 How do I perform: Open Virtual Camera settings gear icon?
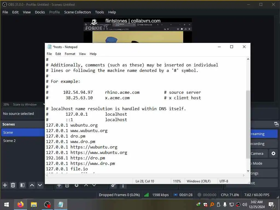[x=273, y=153]
